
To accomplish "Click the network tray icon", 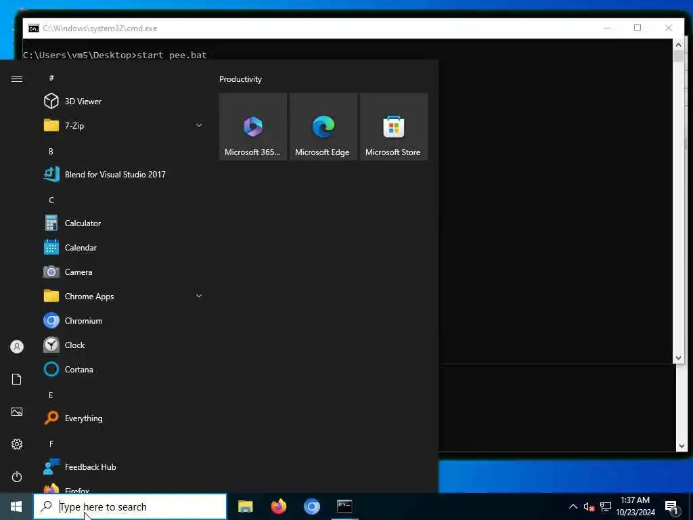I will pyautogui.click(x=606, y=506).
